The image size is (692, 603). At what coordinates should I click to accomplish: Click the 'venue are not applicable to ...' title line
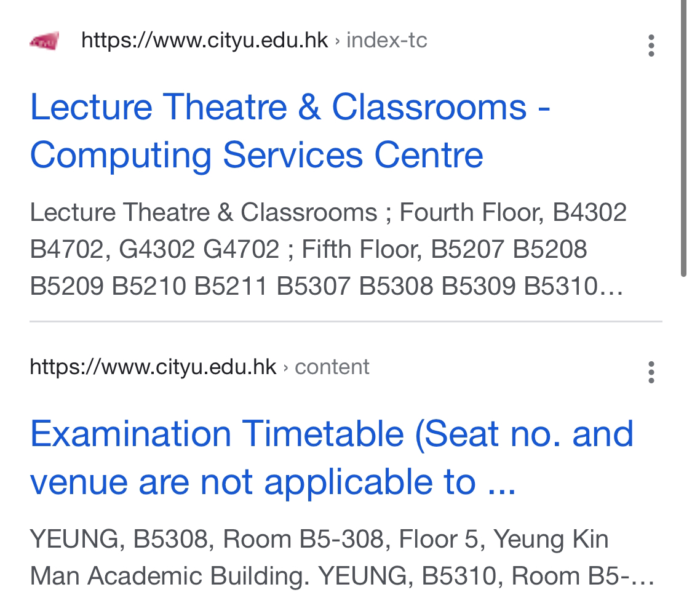[272, 482]
